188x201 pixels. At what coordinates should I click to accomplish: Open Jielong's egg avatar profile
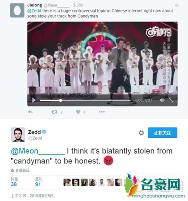(x=17, y=11)
